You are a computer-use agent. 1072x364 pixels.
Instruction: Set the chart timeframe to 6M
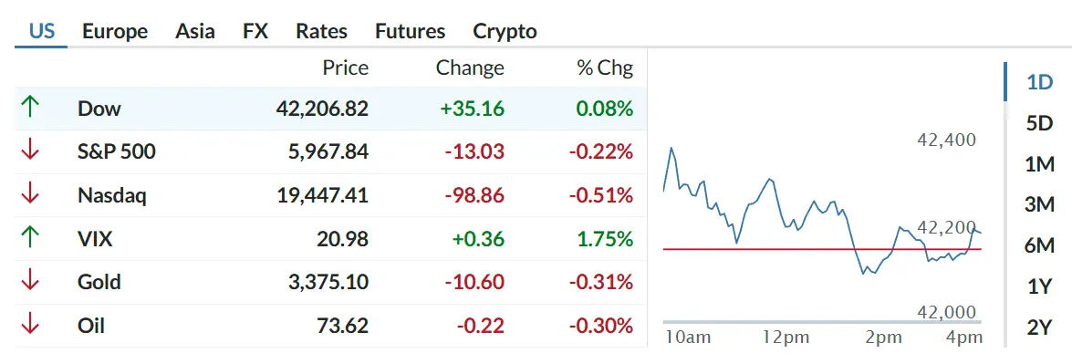(x=1040, y=245)
